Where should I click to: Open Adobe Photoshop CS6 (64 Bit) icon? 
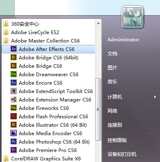[x=14, y=142]
